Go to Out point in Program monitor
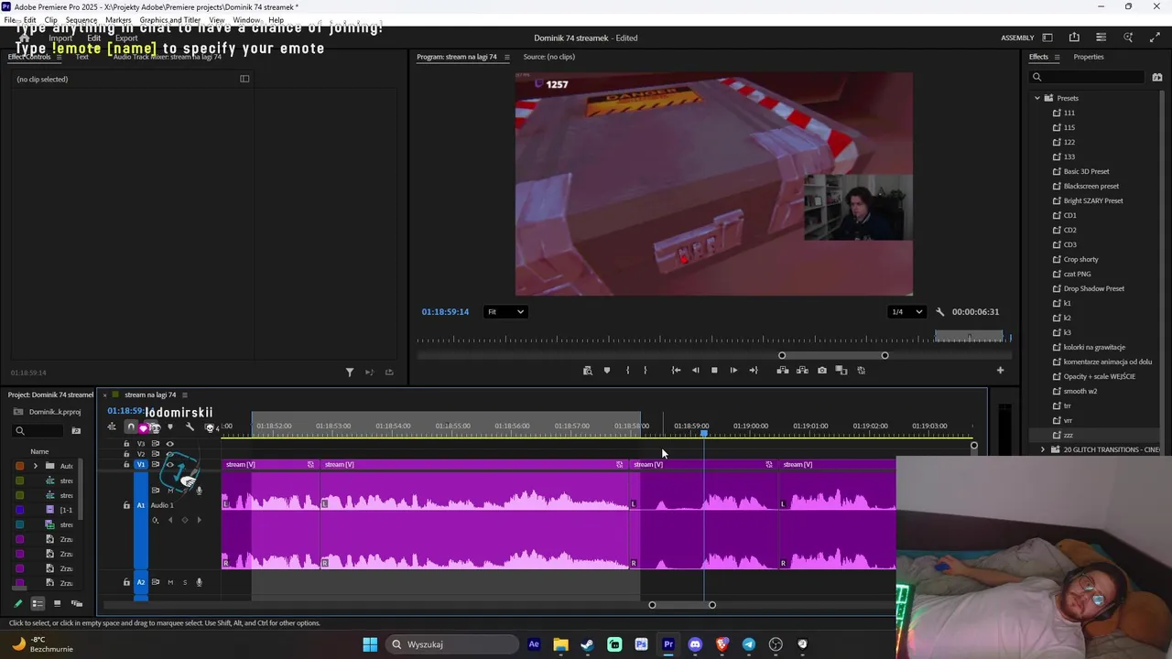 (x=754, y=371)
